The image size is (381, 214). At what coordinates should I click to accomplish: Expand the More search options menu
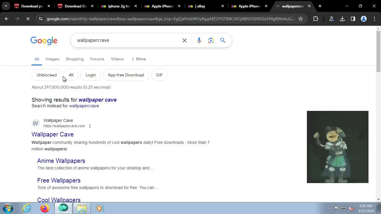[138, 59]
